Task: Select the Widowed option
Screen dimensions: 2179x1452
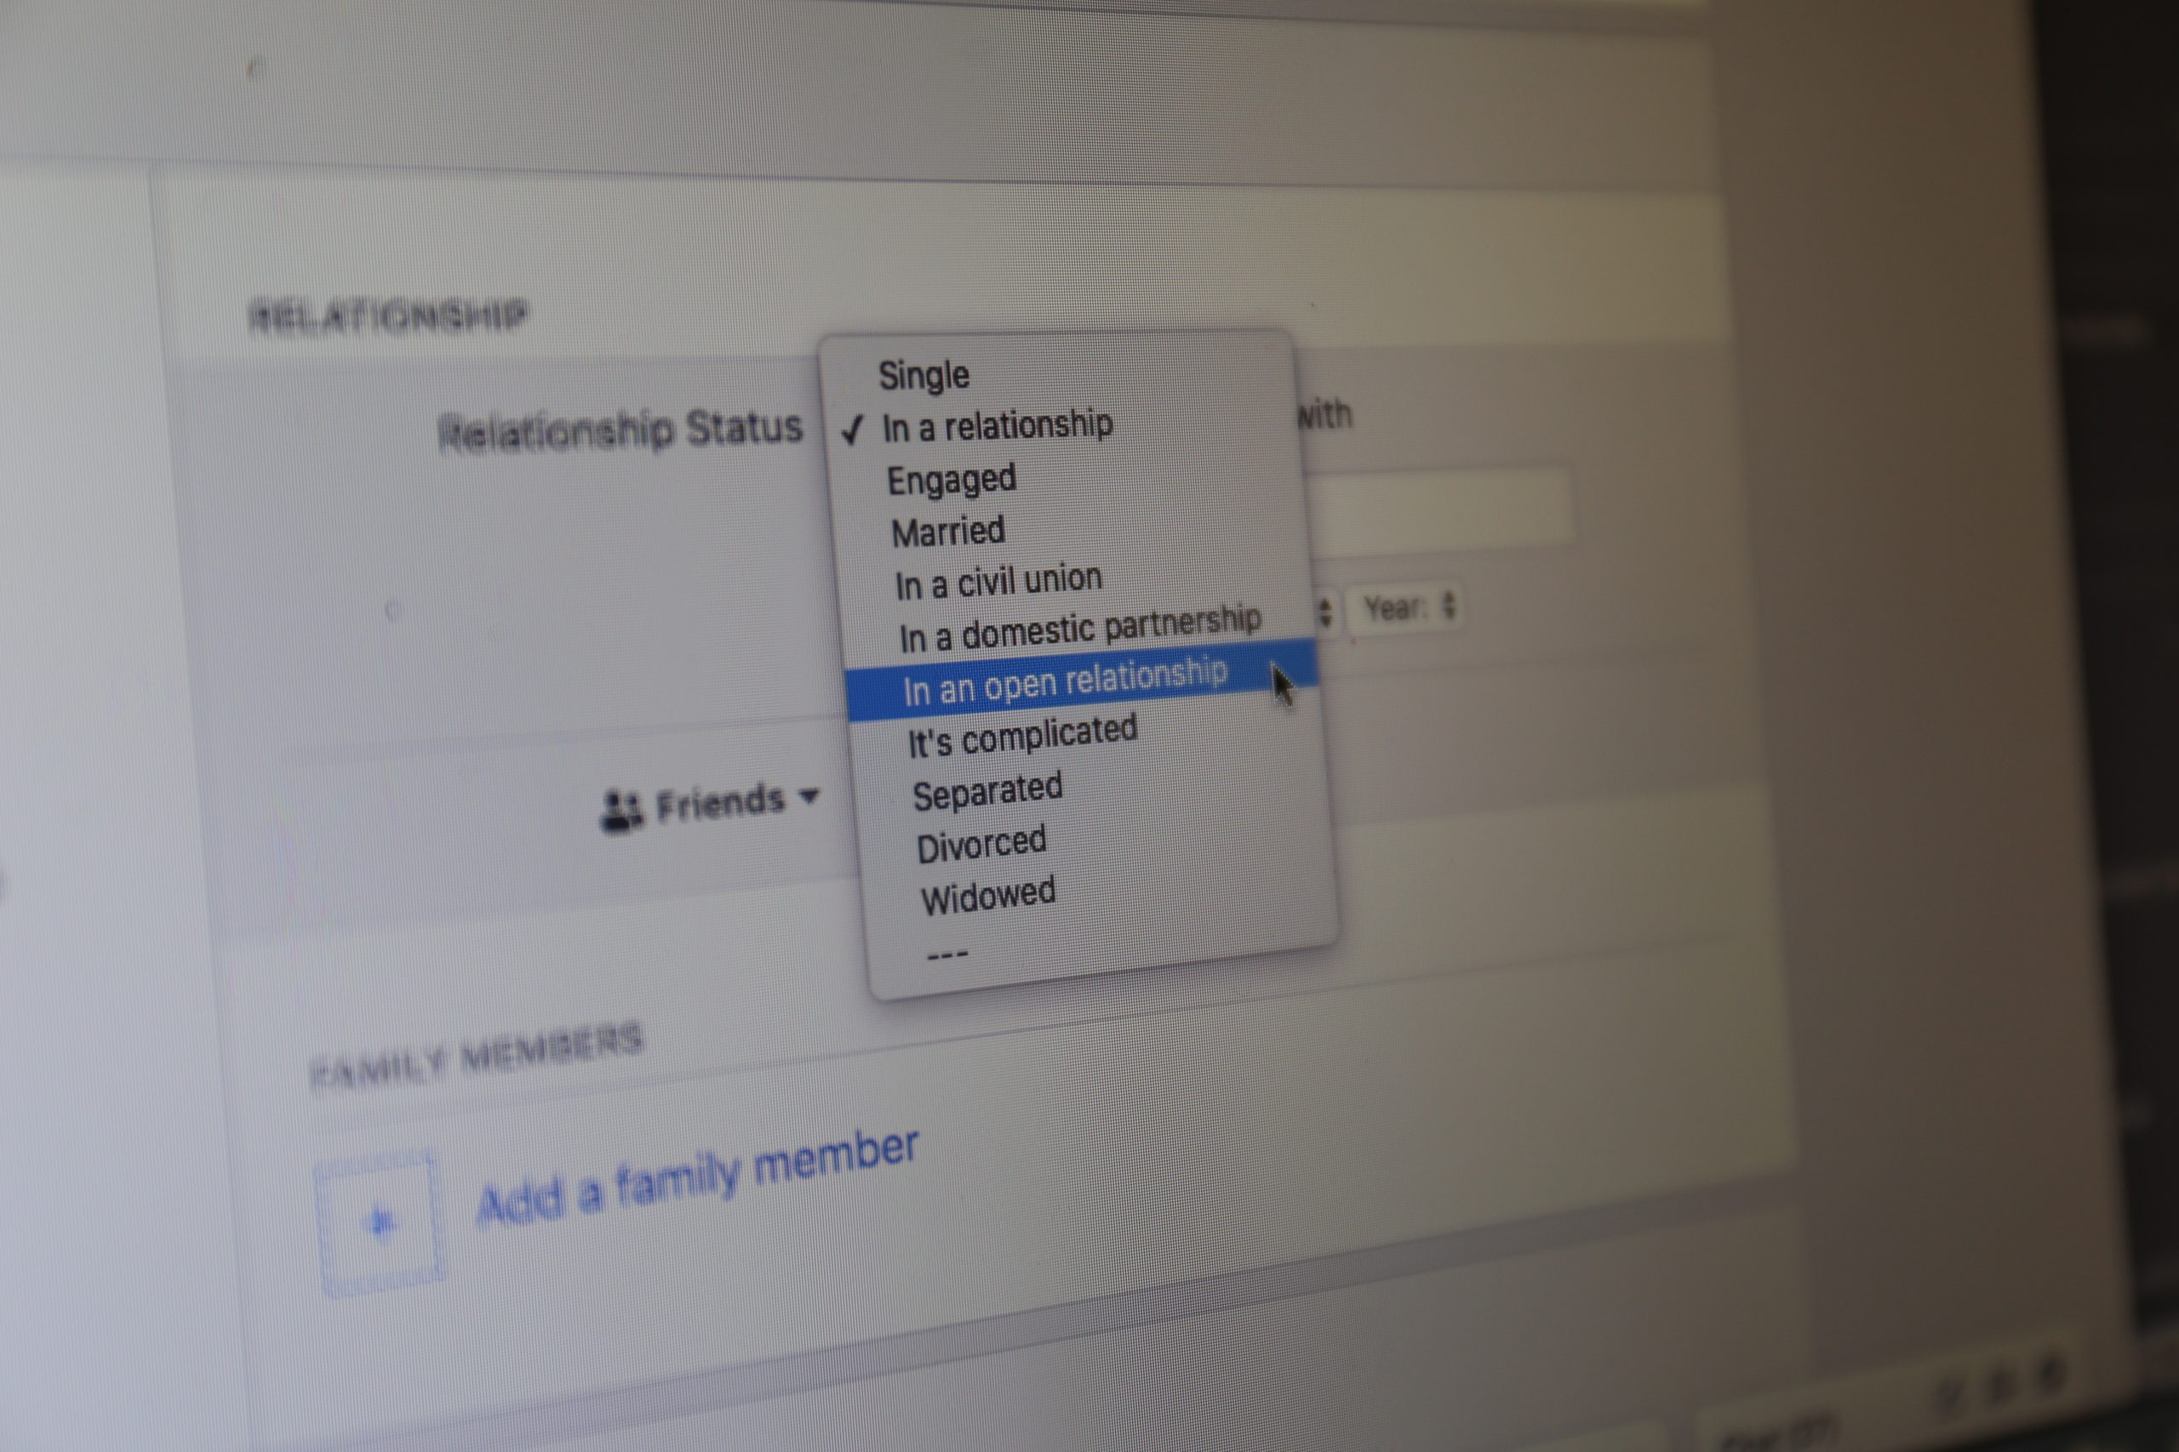Action: pyautogui.click(x=987, y=897)
